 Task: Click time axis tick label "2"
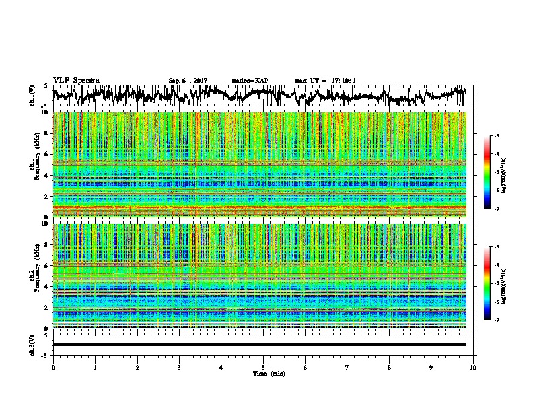point(137,368)
